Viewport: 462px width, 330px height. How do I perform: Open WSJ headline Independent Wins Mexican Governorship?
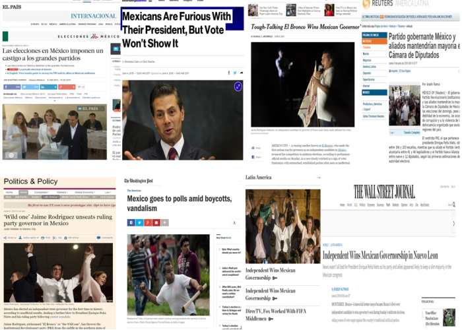(380, 255)
